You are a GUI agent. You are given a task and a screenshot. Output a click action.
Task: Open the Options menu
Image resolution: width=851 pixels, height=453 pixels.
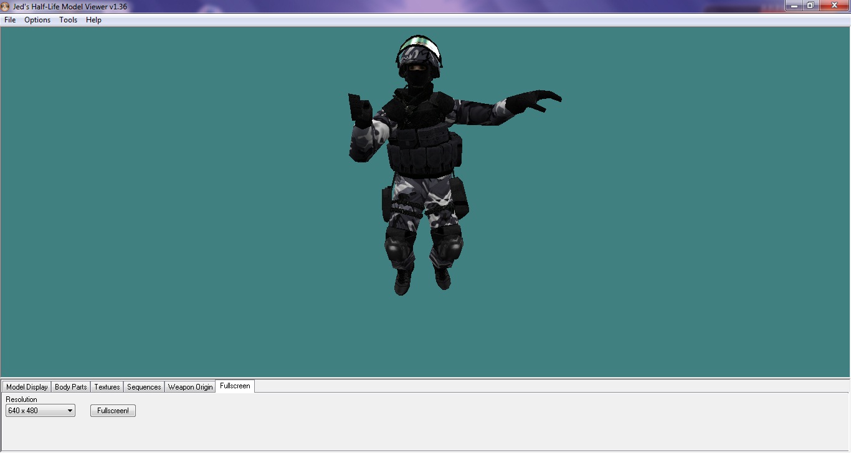pyautogui.click(x=37, y=20)
